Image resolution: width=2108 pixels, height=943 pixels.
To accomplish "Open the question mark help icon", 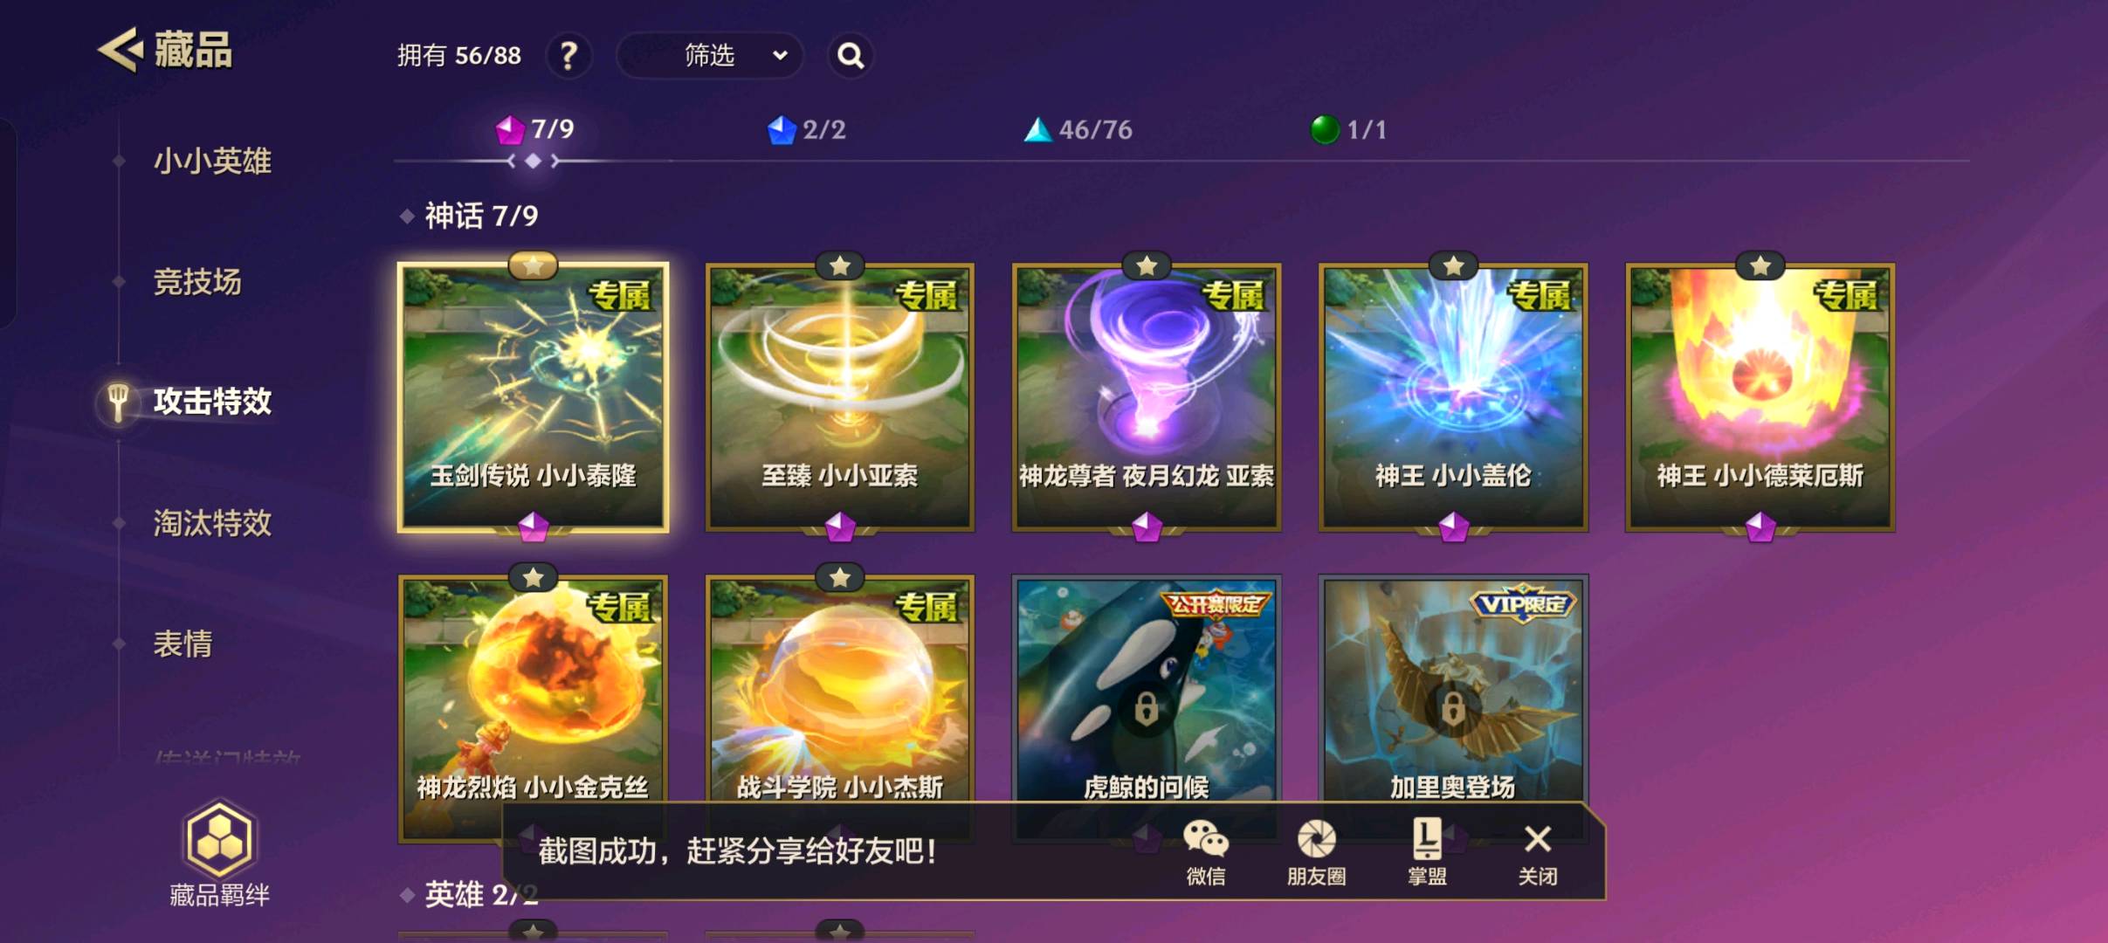I will (568, 56).
